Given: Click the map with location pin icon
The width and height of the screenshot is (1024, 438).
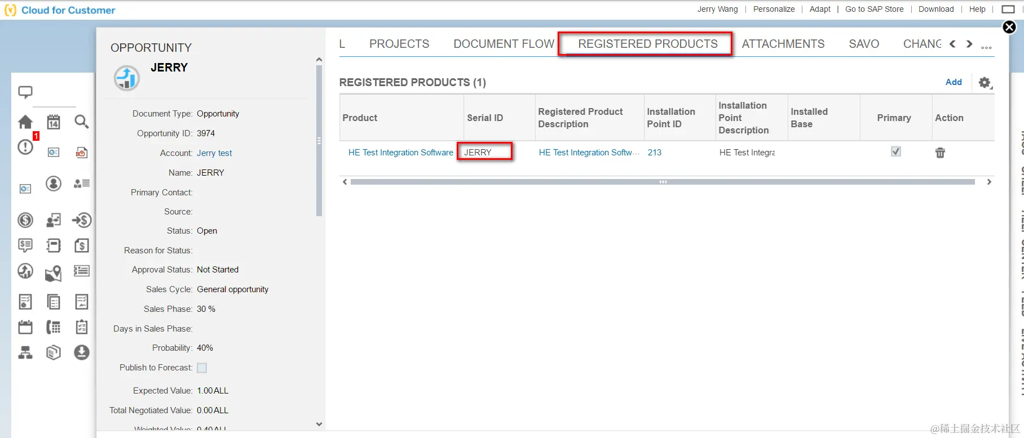Looking at the screenshot, I should (x=54, y=273).
